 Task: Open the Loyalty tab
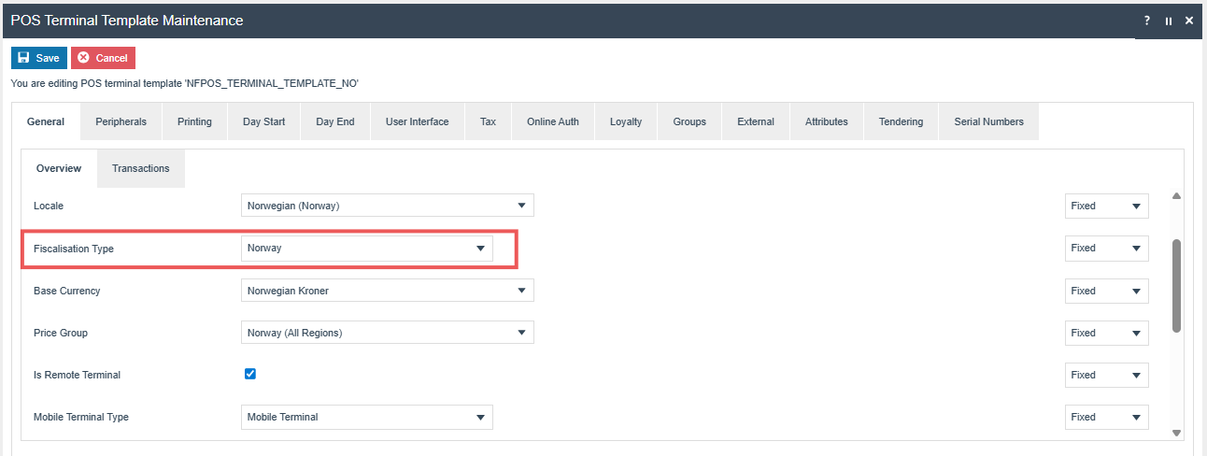pos(626,121)
